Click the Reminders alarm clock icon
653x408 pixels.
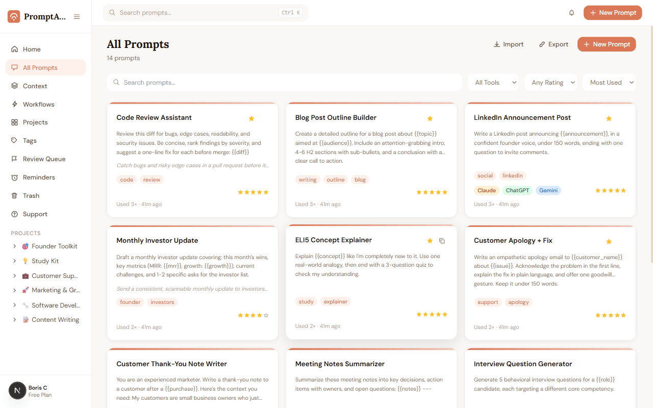click(14, 177)
